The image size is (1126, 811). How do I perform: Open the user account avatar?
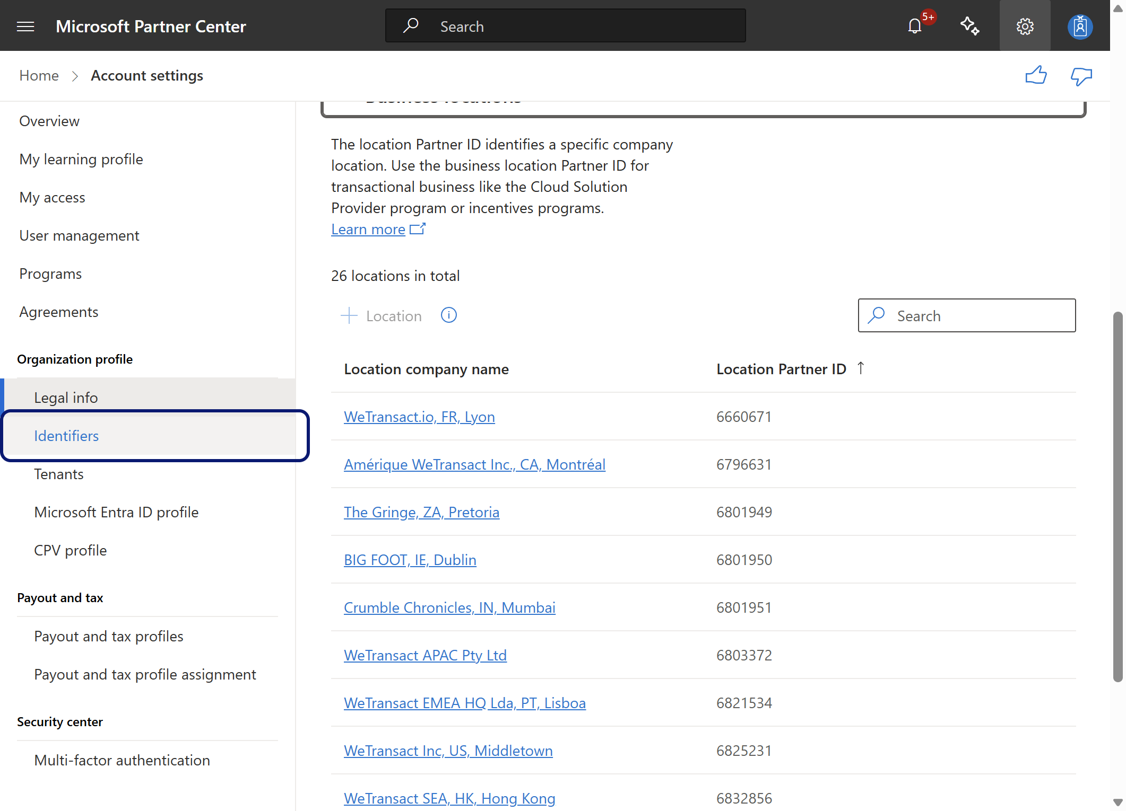[x=1080, y=26]
